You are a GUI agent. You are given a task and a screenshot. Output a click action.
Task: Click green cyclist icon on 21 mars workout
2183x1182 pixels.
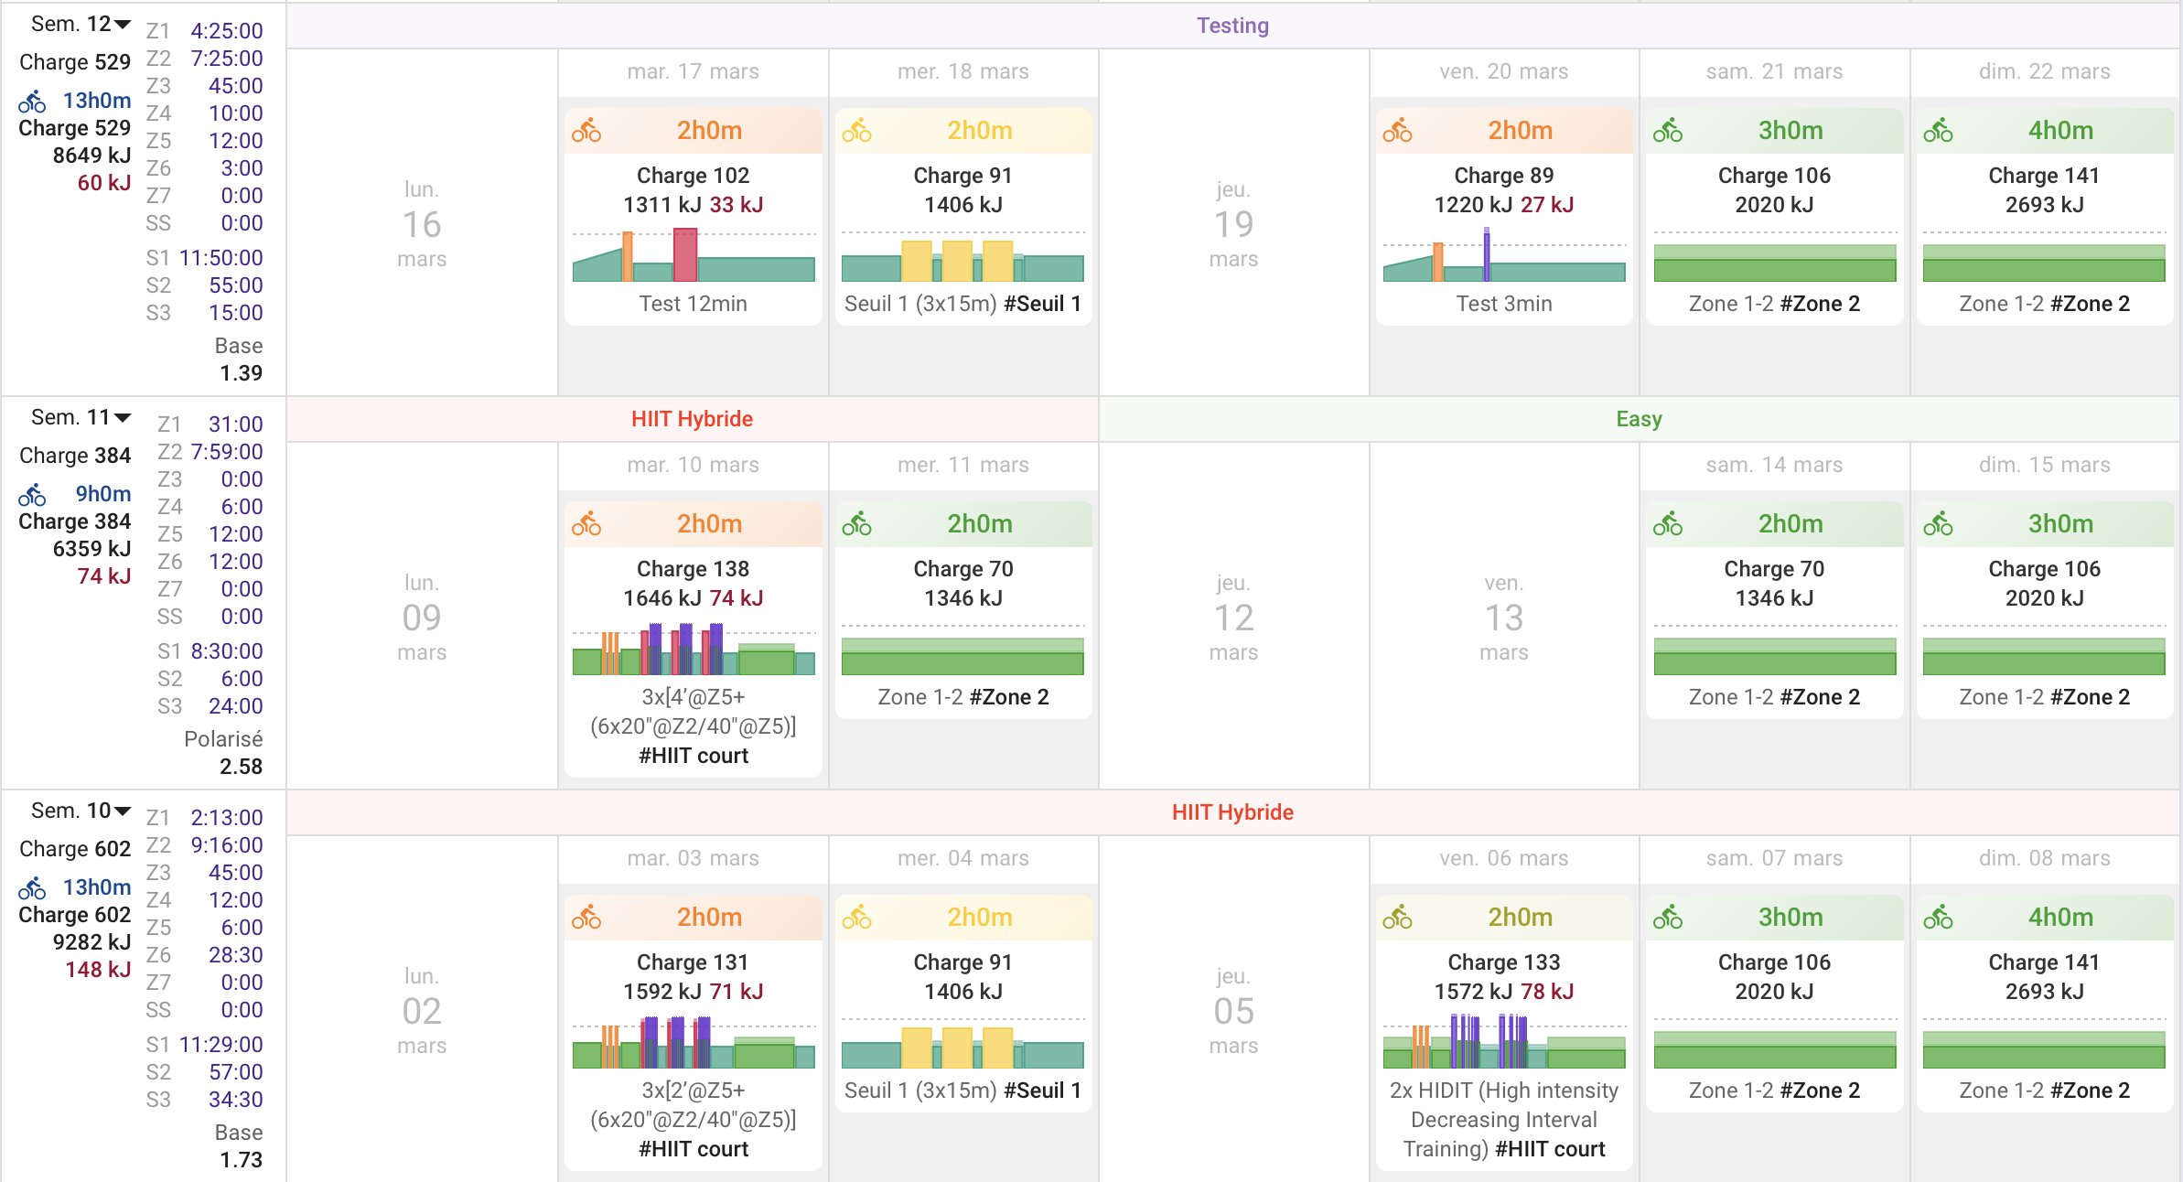tap(1667, 131)
